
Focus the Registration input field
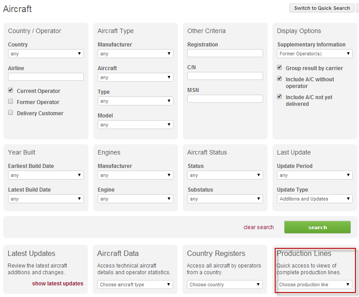coord(225,53)
